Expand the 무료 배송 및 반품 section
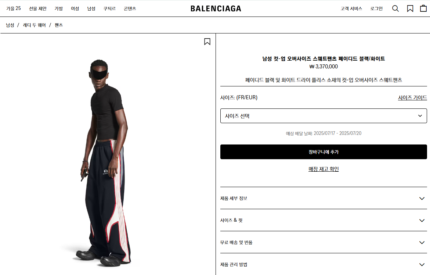 click(324, 242)
